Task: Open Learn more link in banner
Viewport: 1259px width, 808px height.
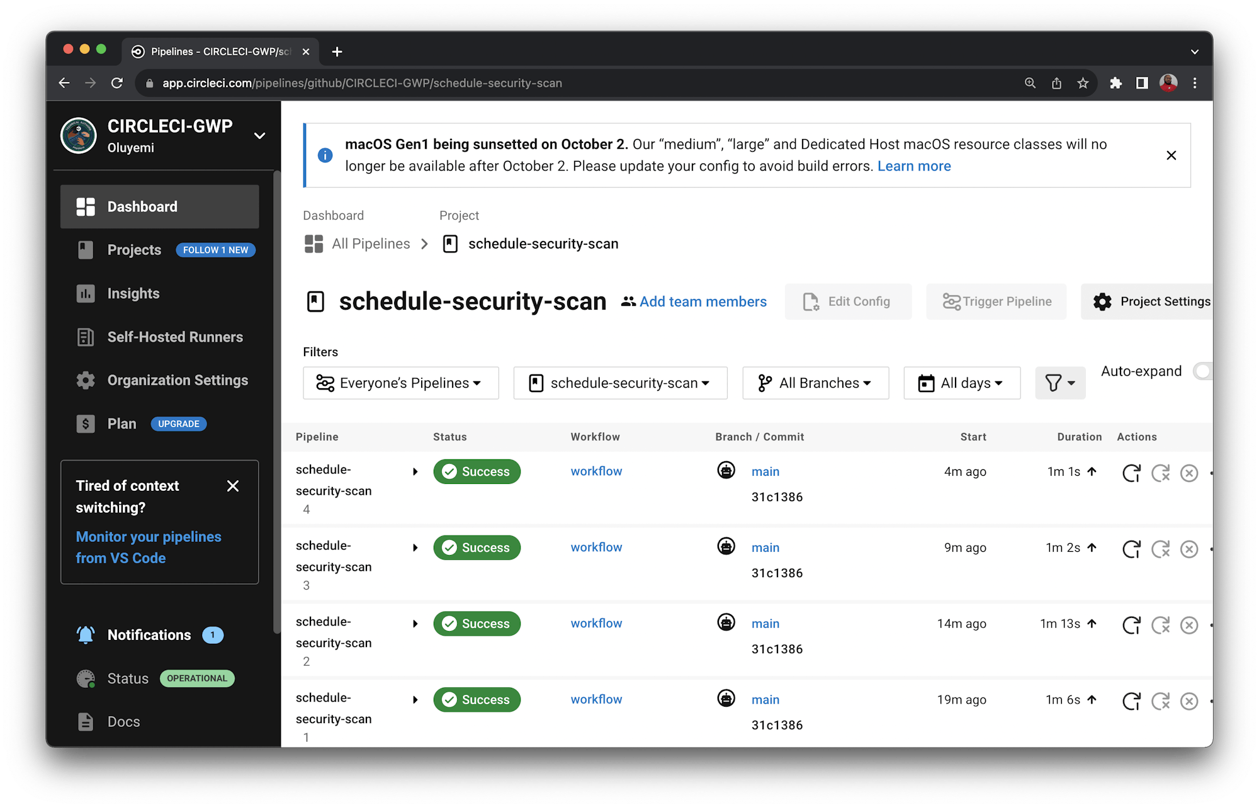Action: [x=913, y=166]
